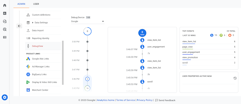Click the Debug Device count 144 badge
The width and height of the screenshot is (241, 104).
pos(88,17)
